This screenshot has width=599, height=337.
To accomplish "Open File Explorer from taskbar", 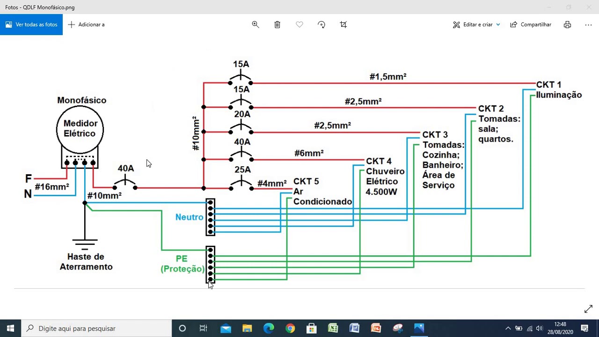I will coord(247,328).
